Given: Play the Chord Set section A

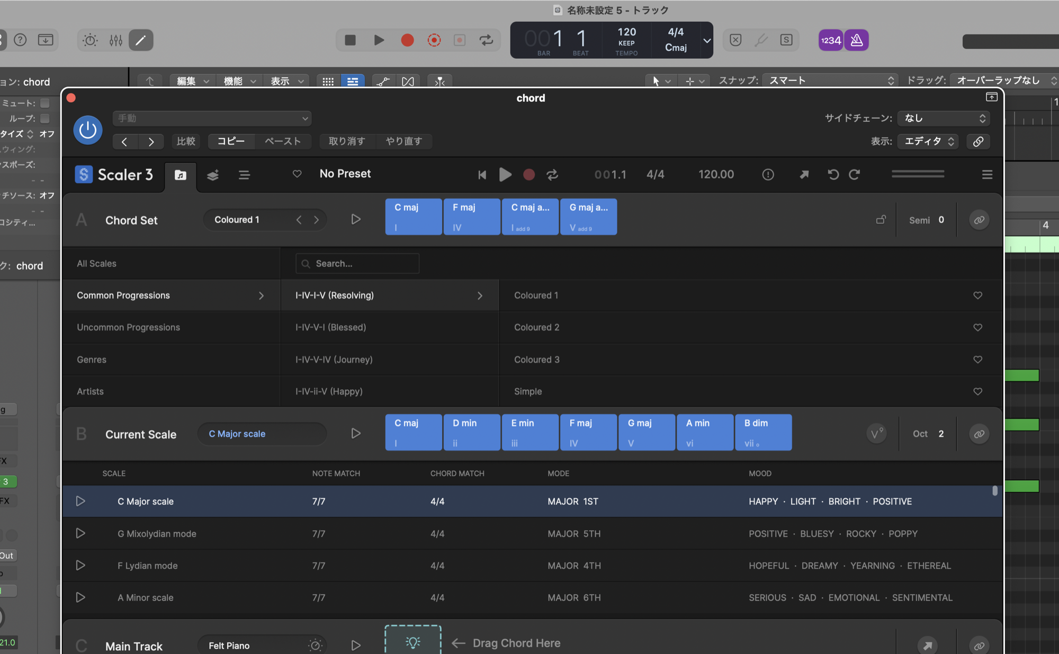Looking at the screenshot, I should [356, 219].
